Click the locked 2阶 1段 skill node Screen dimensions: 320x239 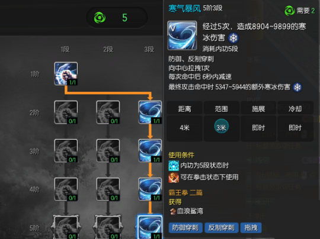[x=66, y=112]
